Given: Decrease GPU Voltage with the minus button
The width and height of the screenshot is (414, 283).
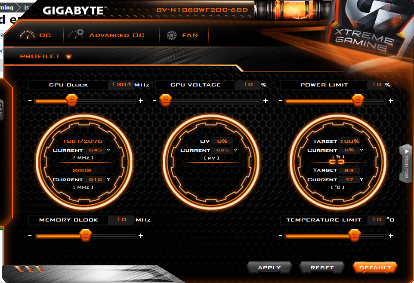Looking at the screenshot, I should [x=155, y=101].
